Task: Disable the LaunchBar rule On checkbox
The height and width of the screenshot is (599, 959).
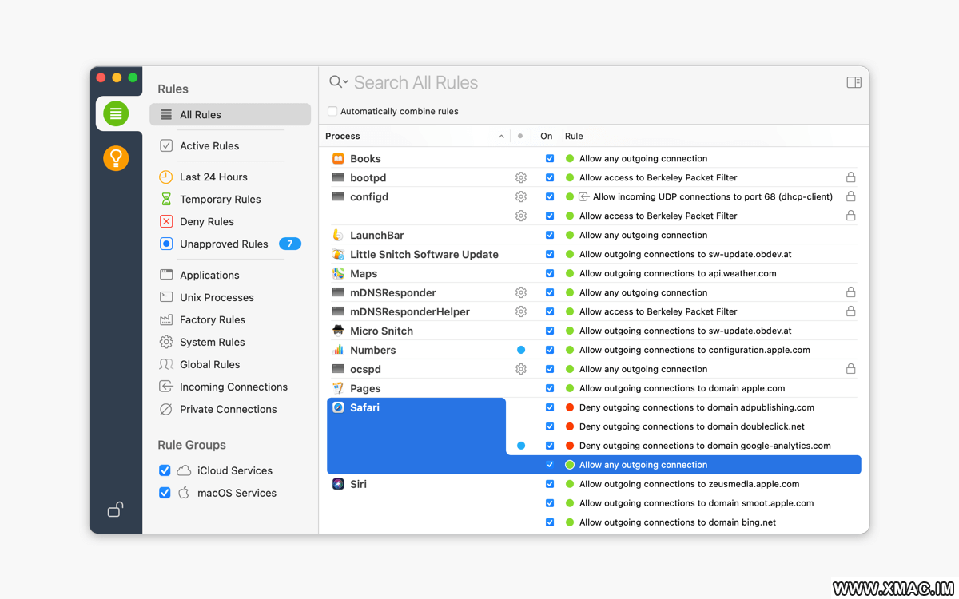Action: coord(550,235)
